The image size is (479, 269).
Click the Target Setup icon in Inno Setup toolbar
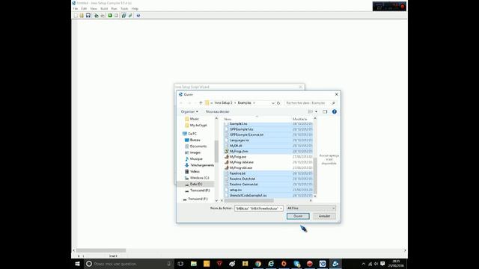123,16
